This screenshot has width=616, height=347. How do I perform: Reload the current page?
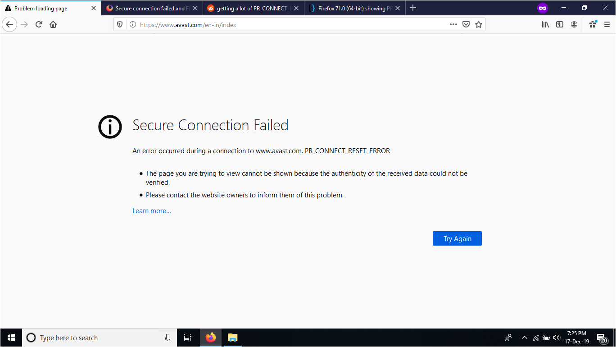(x=38, y=24)
